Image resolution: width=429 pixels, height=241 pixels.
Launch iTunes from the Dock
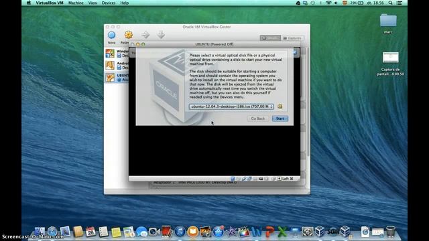click(180, 232)
